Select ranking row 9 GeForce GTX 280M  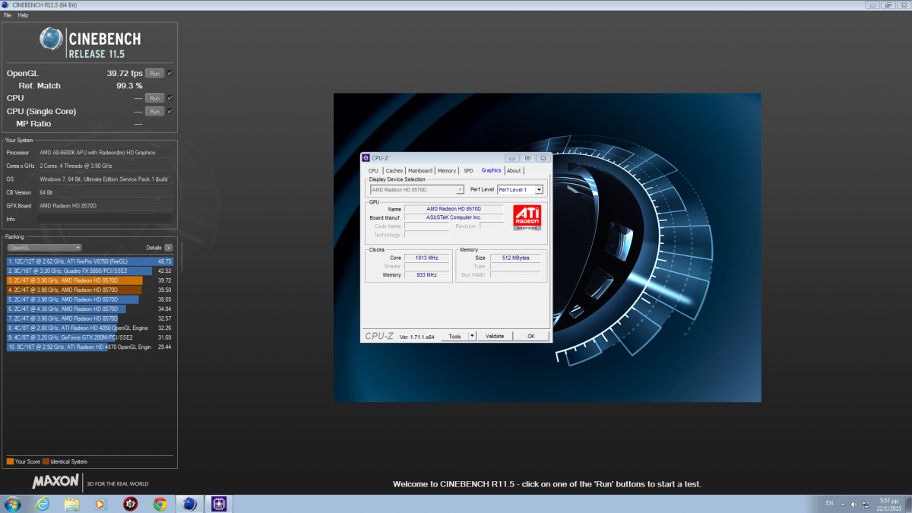pyautogui.click(x=90, y=337)
